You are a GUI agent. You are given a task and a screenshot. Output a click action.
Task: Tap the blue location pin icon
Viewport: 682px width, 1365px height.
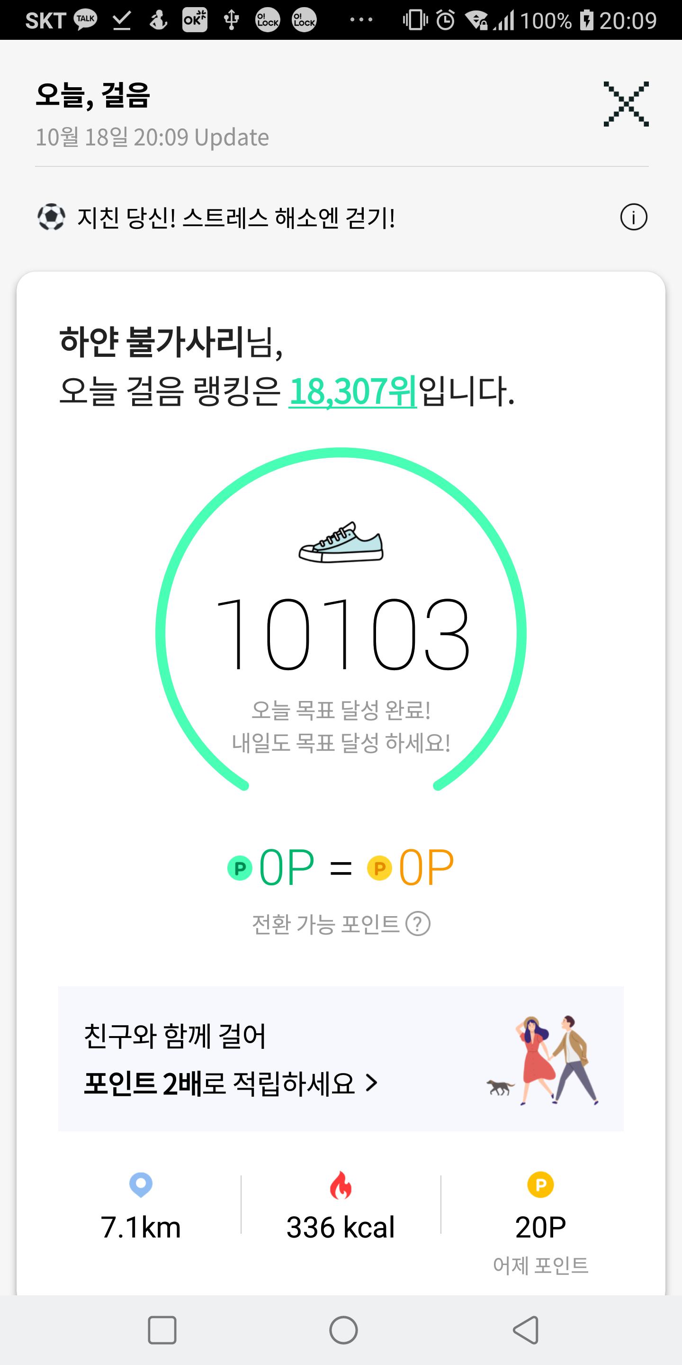tap(141, 1185)
